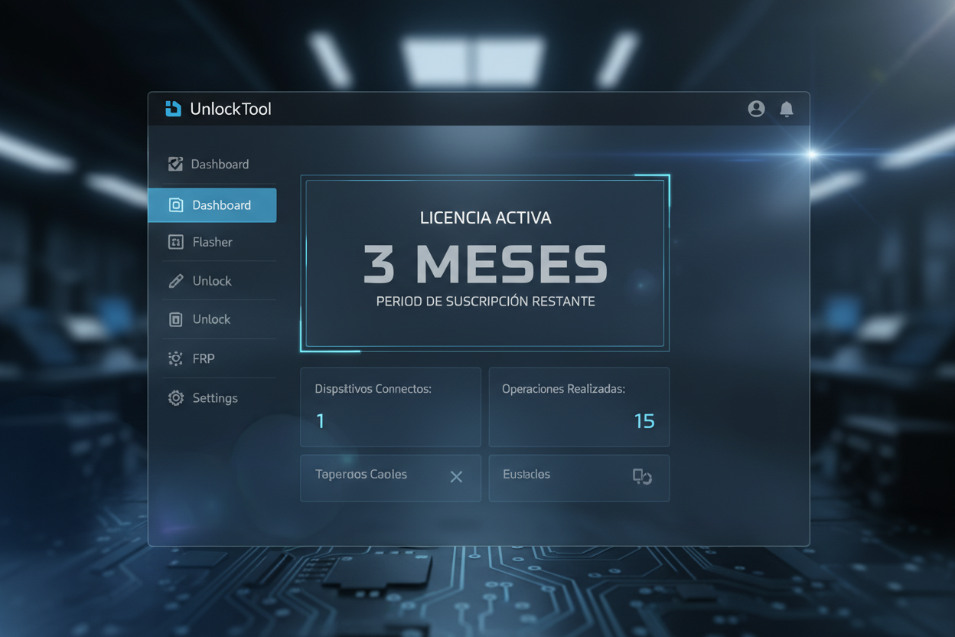Screen dimensions: 955x637
Task: Click the X icon on Taperdos Caoles card
Action: pos(456,476)
